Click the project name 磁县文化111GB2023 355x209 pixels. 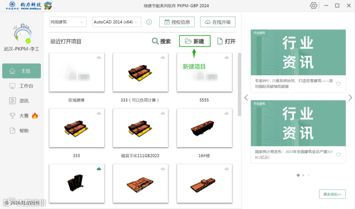click(x=140, y=156)
